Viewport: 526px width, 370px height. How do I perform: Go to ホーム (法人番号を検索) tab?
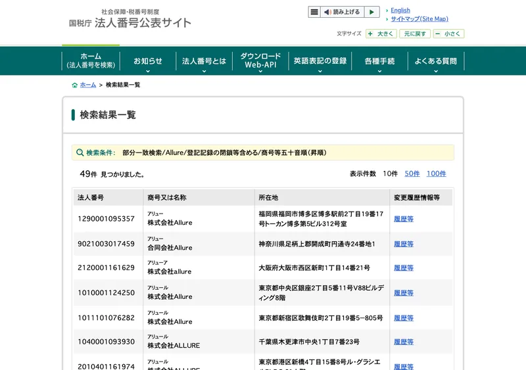click(91, 60)
